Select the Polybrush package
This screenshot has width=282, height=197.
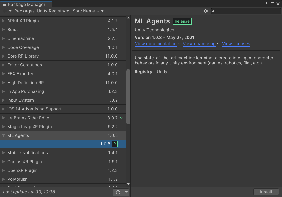(63, 179)
